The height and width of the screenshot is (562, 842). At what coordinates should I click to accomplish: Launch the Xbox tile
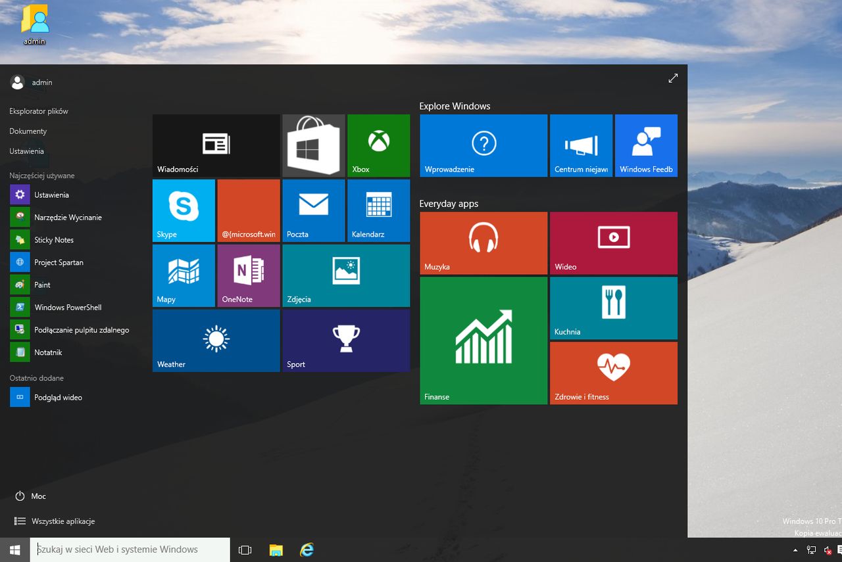point(379,145)
